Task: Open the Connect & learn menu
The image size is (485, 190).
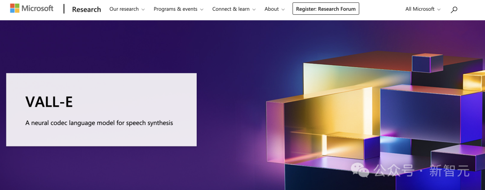Action: click(x=234, y=9)
